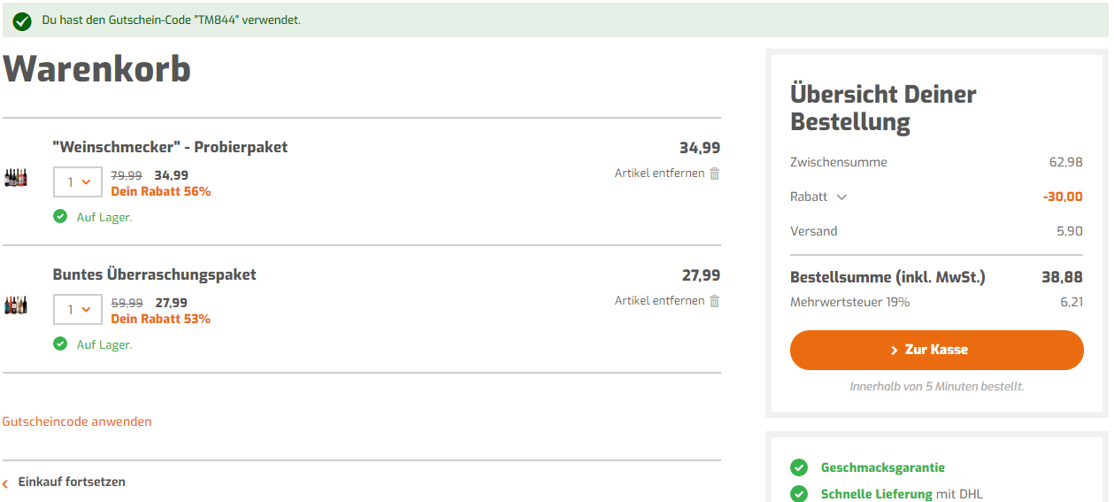This screenshot has width=1114, height=502.
Task: Expand the Rabatt details chevron
Action: click(841, 197)
